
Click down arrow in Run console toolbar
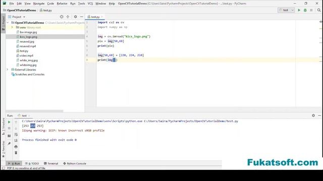coord(16,128)
